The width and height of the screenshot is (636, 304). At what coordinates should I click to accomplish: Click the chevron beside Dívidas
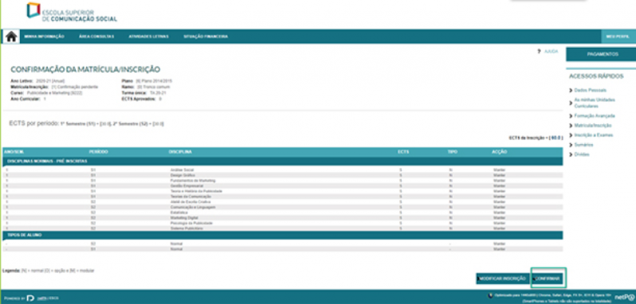[571, 154]
